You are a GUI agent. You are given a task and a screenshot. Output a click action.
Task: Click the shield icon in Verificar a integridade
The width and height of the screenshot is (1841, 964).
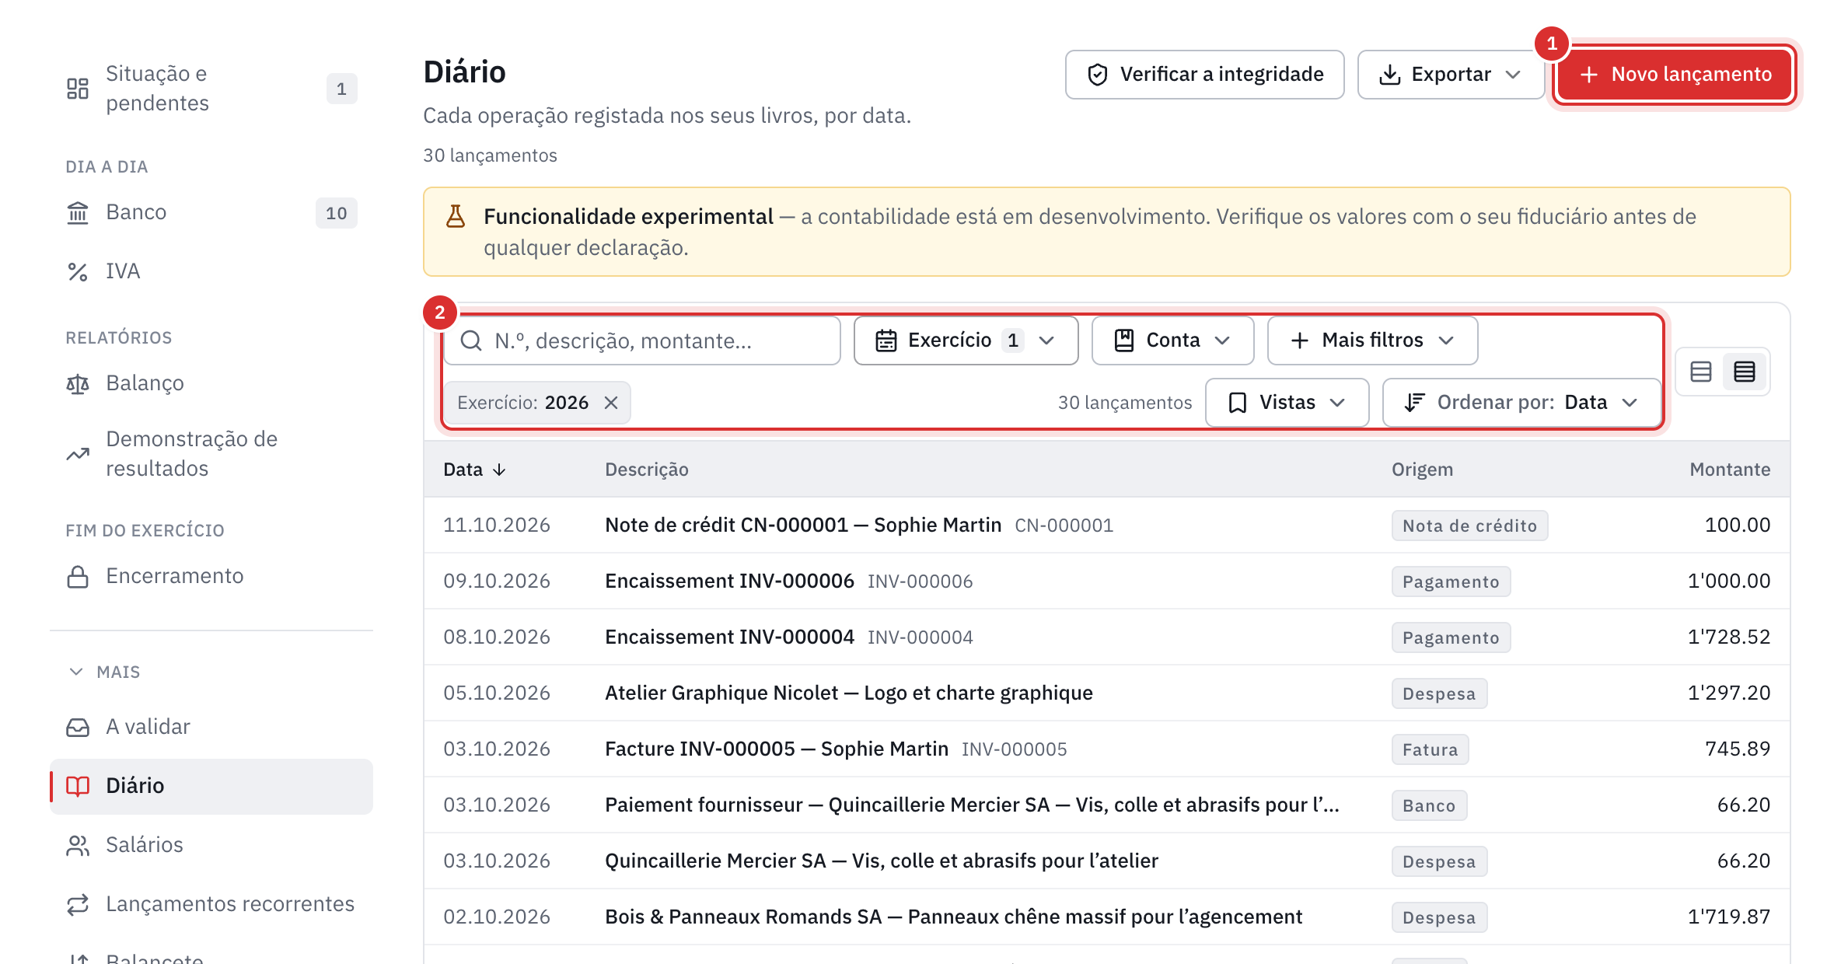click(x=1097, y=75)
